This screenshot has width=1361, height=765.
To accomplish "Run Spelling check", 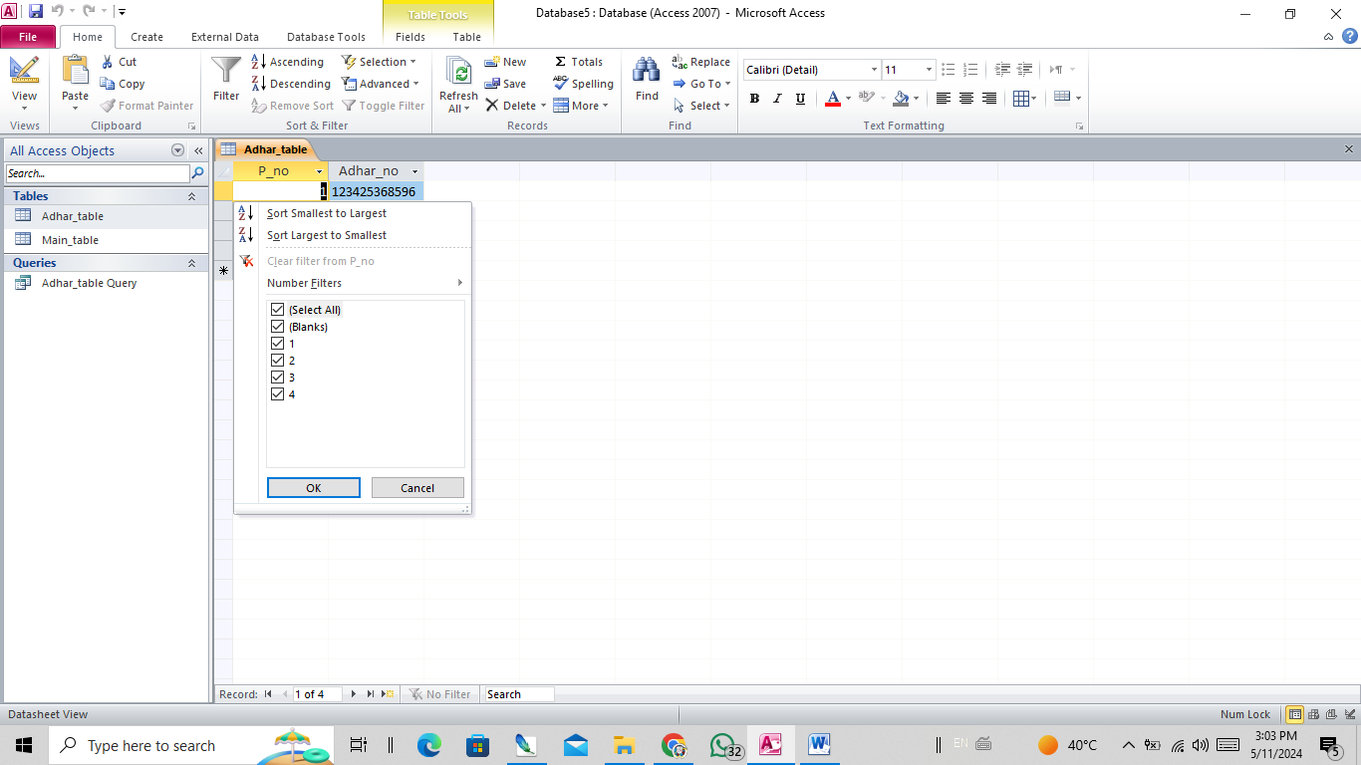I will (583, 84).
